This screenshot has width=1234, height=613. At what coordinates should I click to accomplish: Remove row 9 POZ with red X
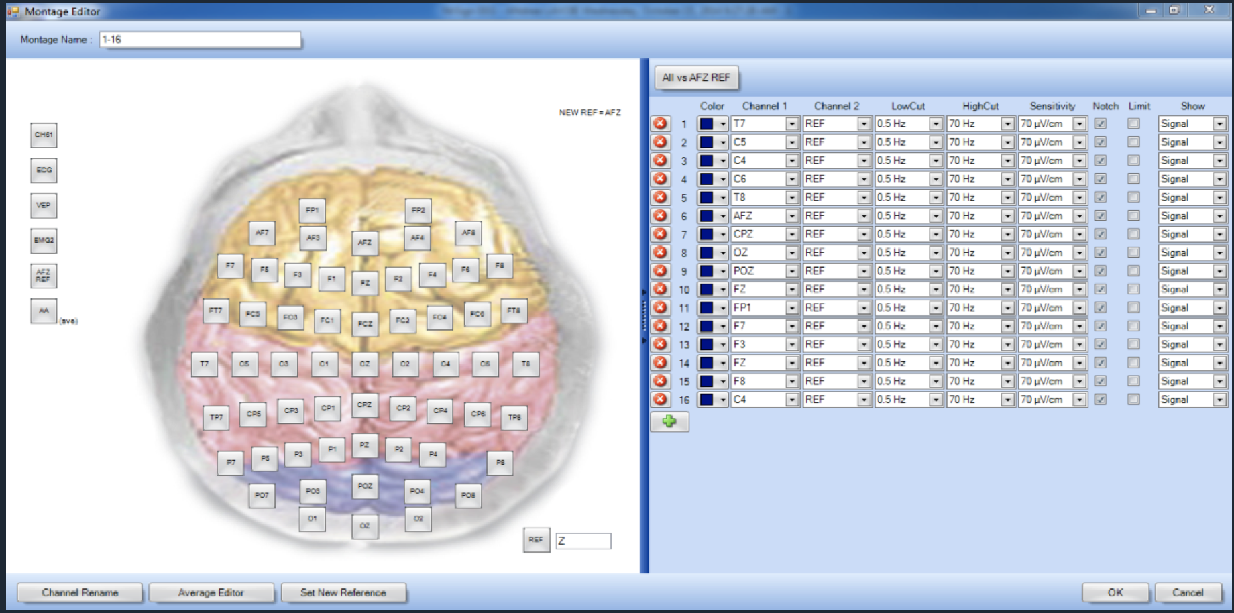click(661, 271)
